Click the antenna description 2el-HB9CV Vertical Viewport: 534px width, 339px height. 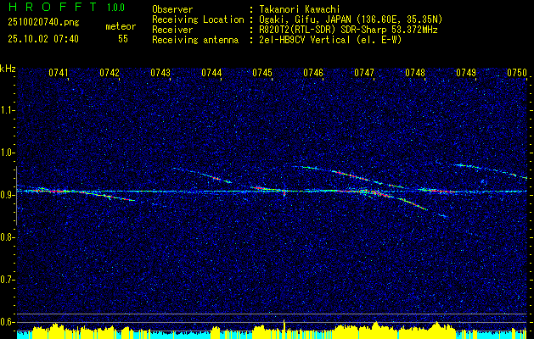(304, 40)
